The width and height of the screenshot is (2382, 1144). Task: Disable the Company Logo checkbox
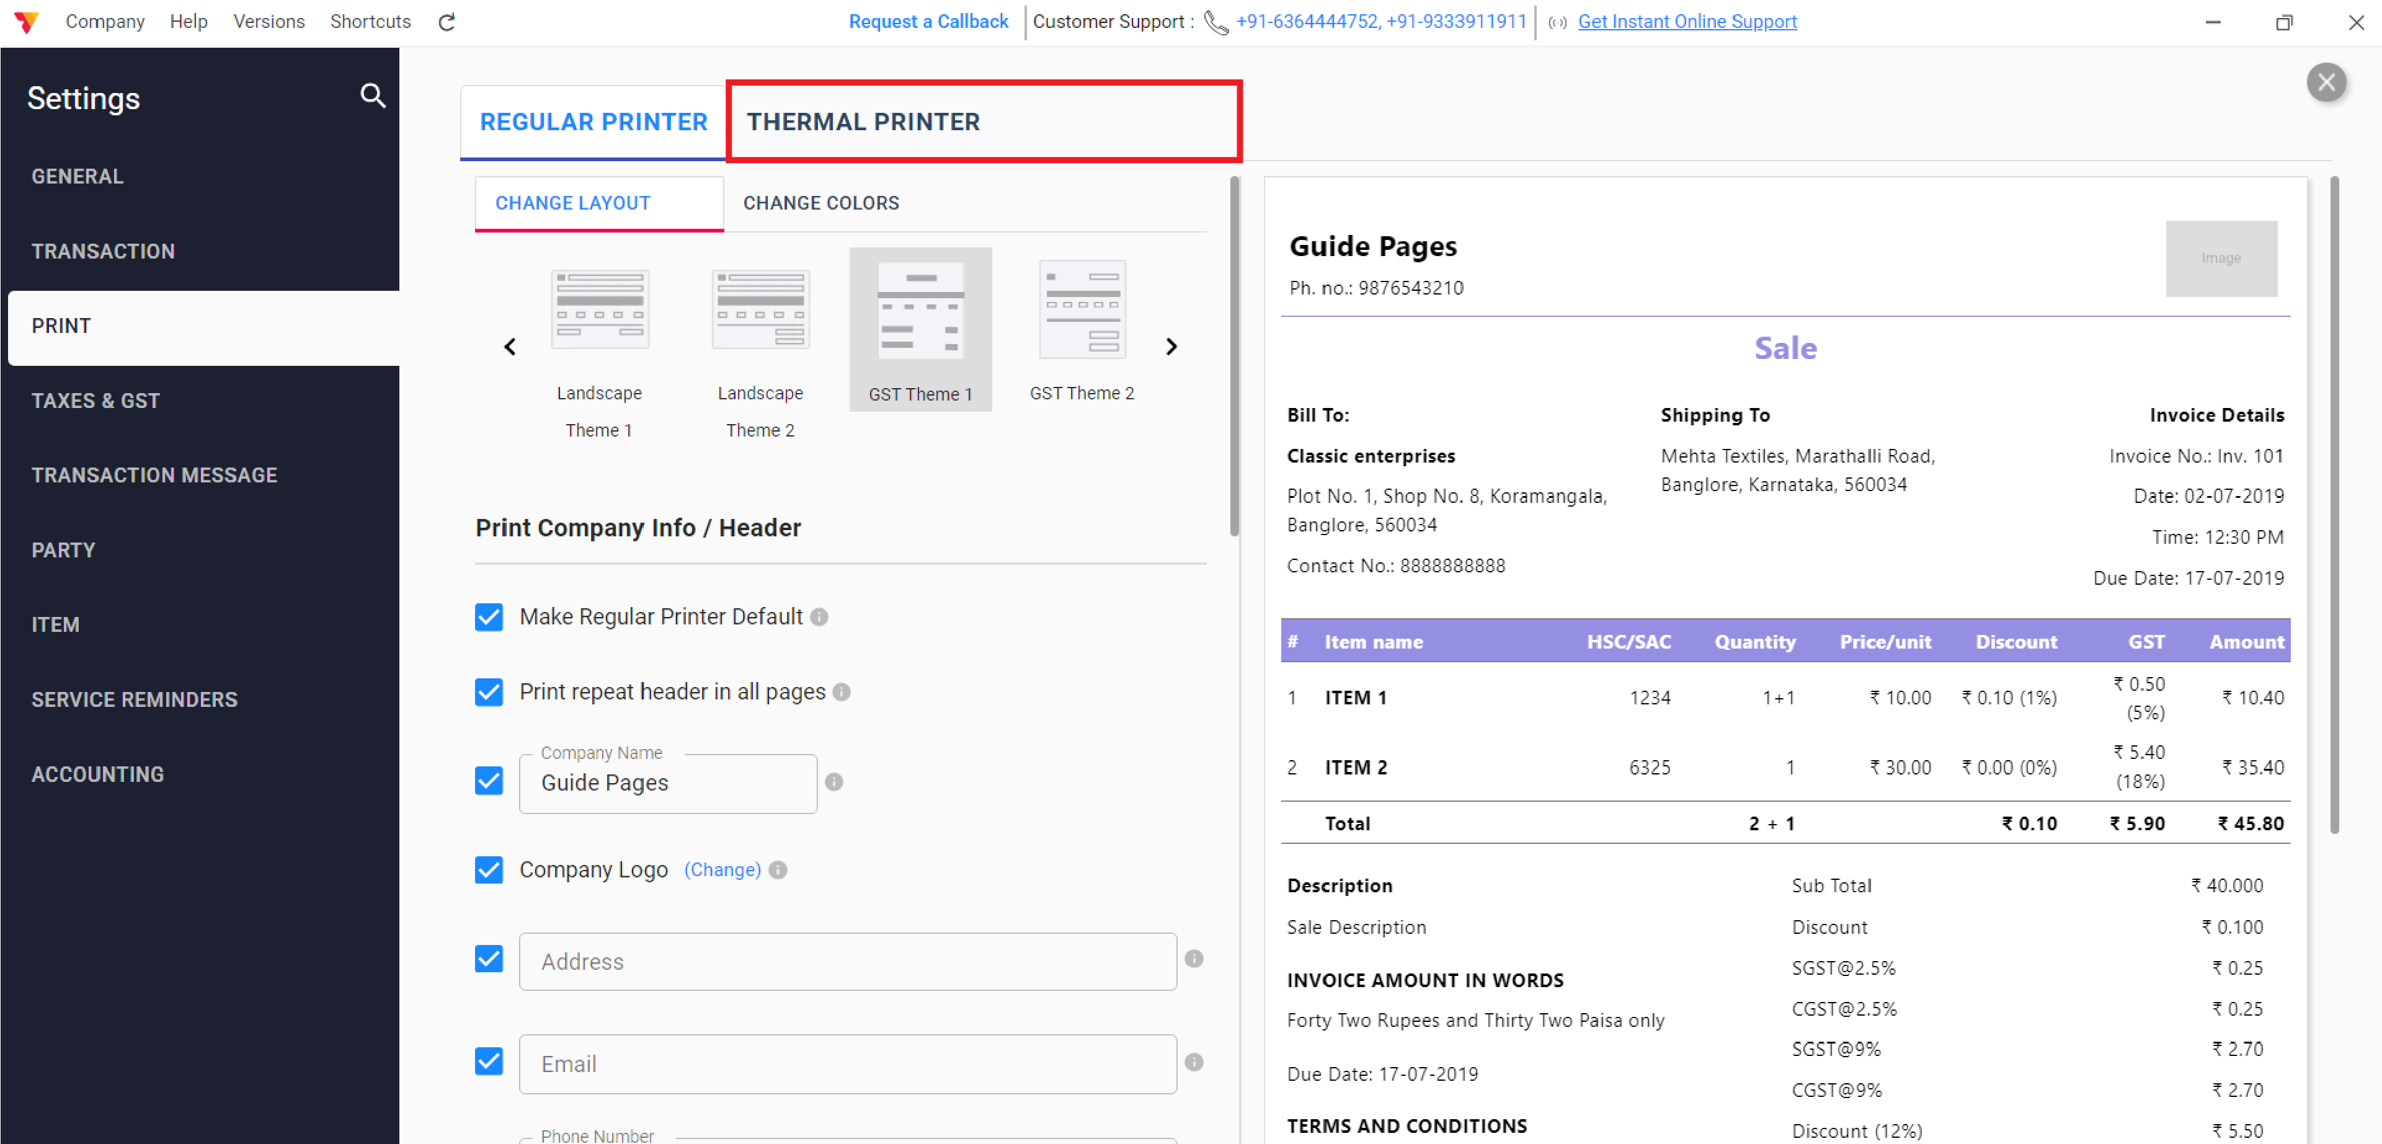pyautogui.click(x=489, y=871)
